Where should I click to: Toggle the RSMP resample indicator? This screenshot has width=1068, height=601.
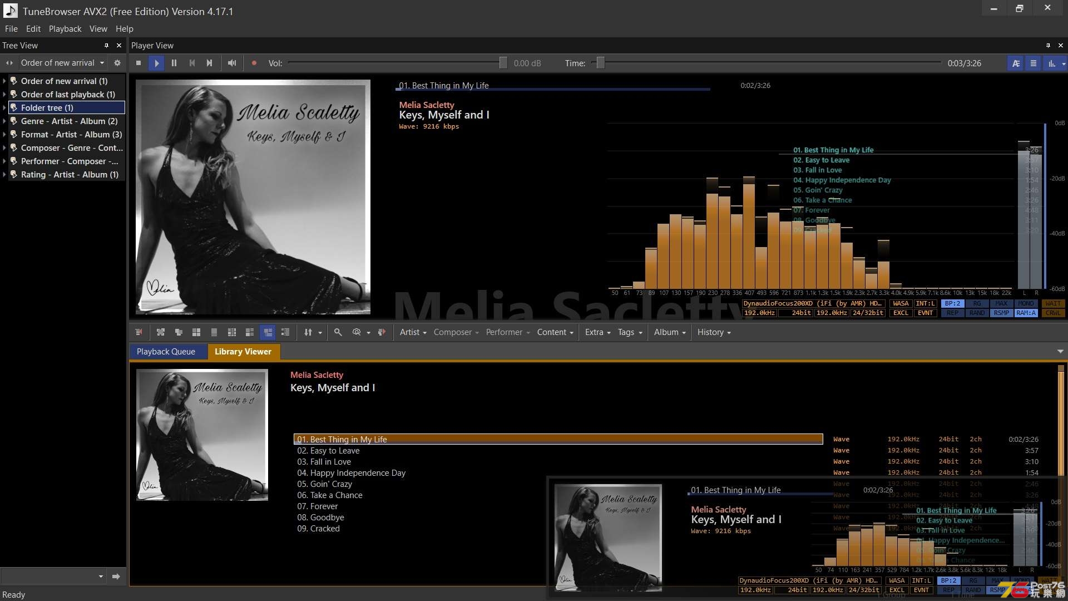(1001, 313)
